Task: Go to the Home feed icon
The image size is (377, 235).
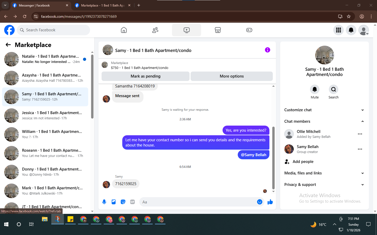Action: (124, 30)
